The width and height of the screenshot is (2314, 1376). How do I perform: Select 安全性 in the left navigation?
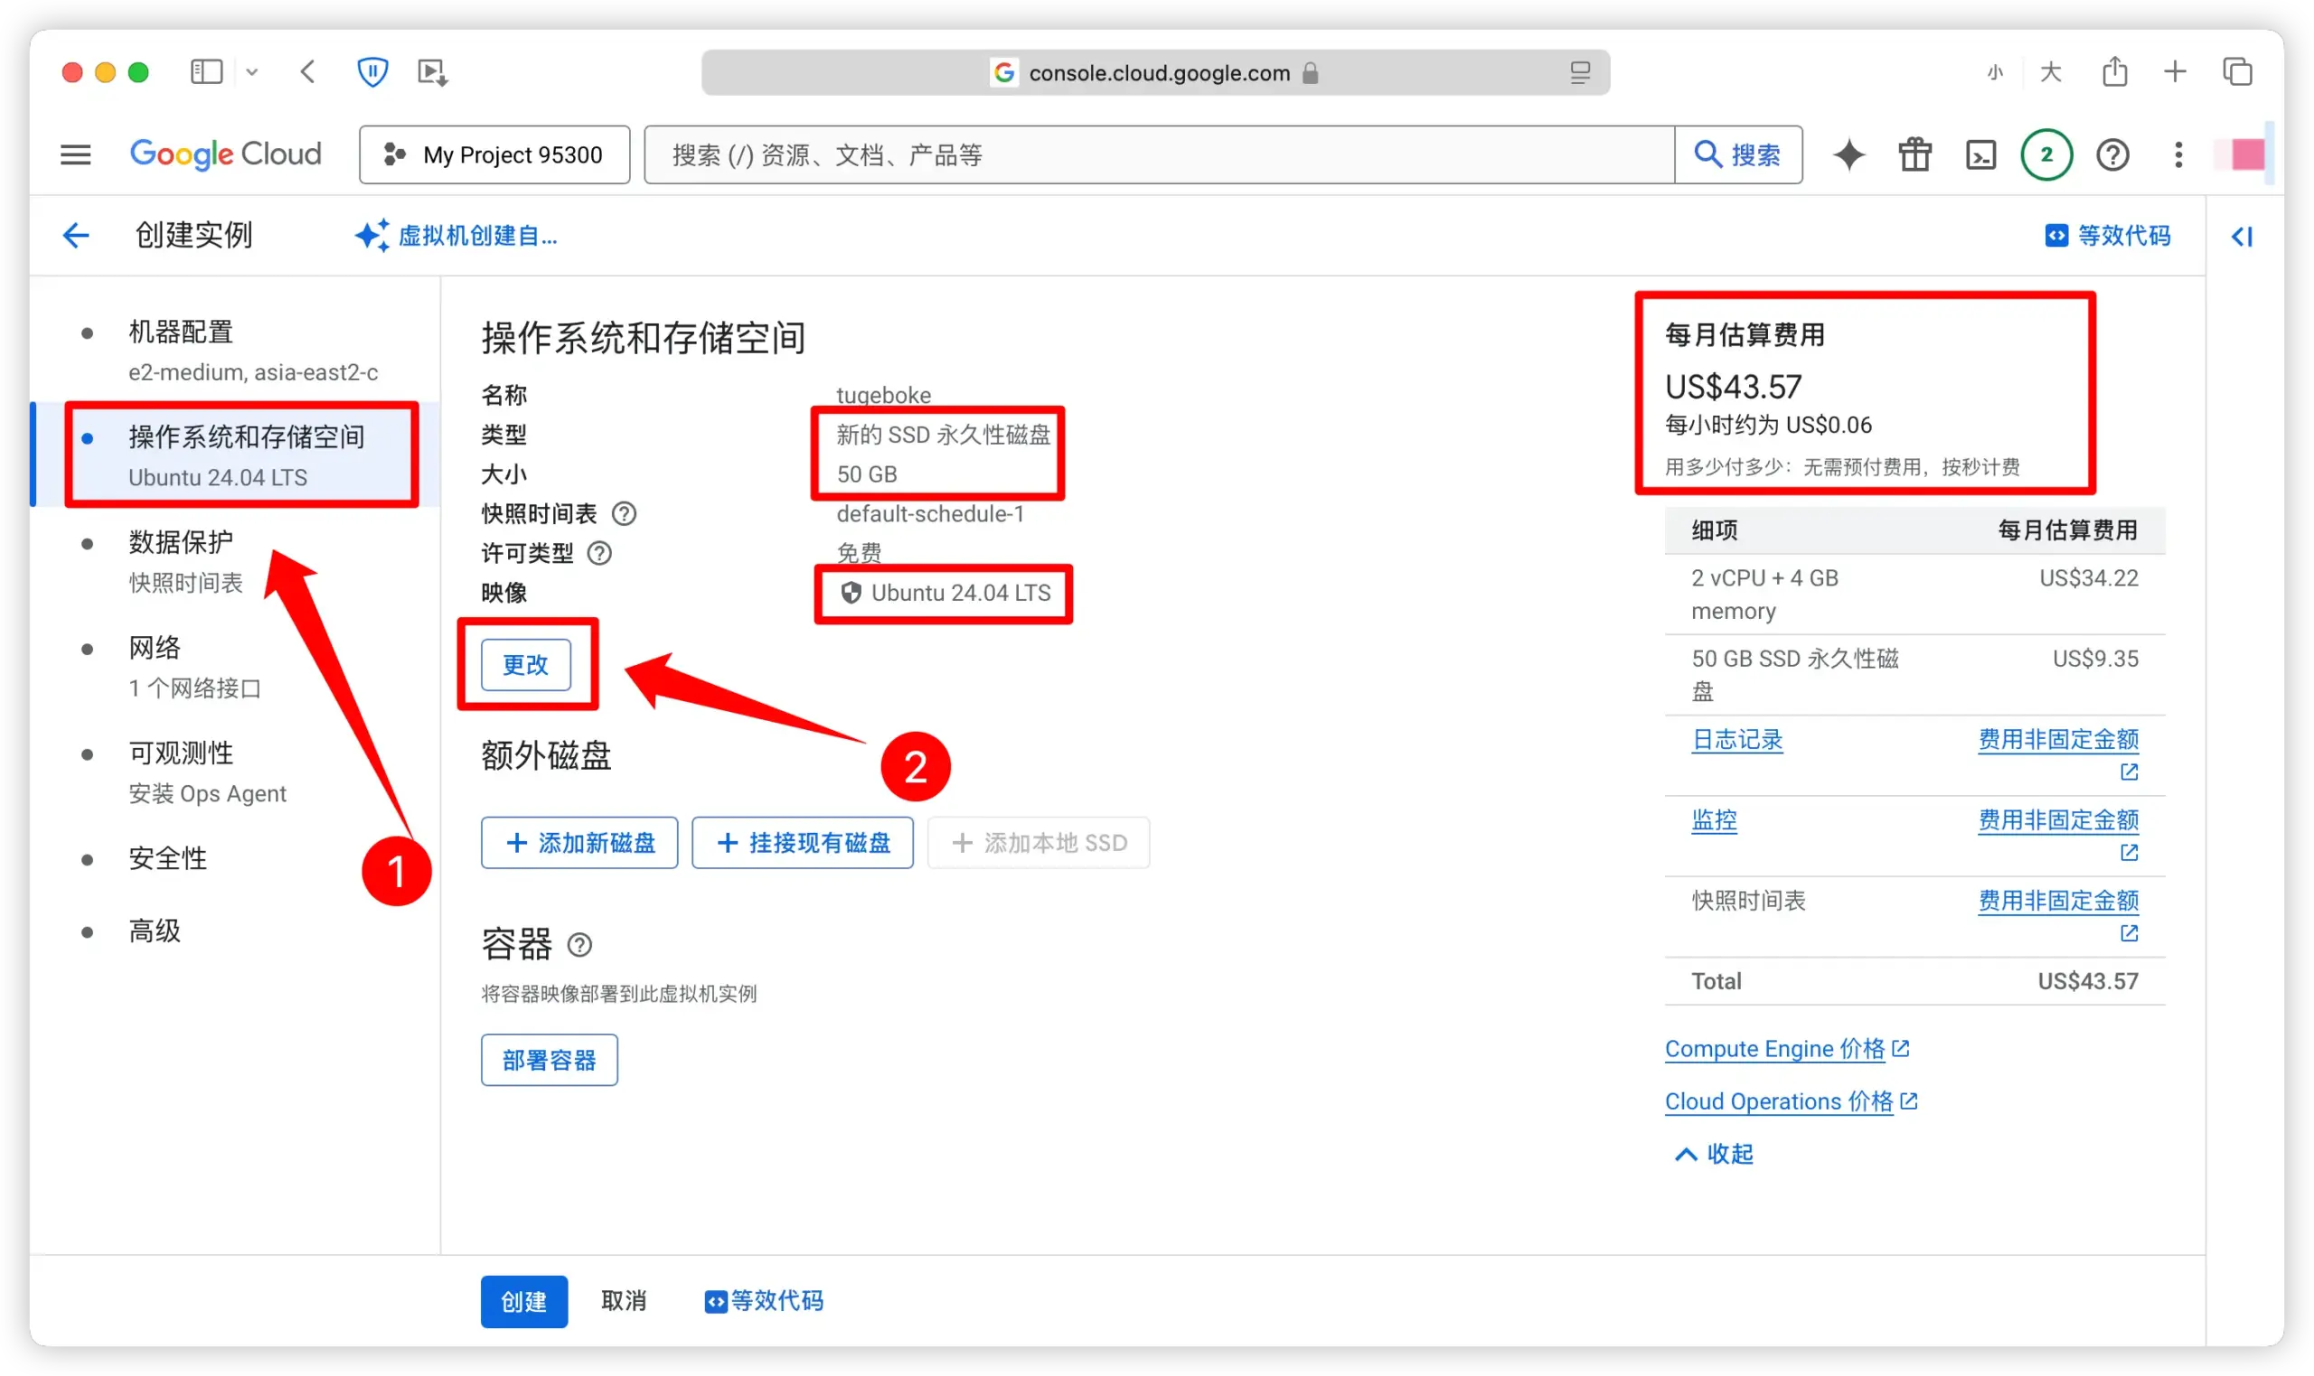[167, 857]
